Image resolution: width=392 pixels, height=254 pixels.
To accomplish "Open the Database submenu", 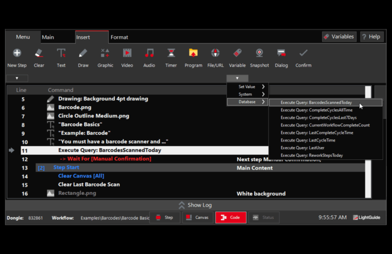I will pos(248,102).
